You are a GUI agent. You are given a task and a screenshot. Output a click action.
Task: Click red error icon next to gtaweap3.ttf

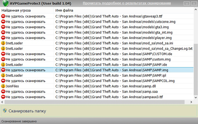(x=3, y=16)
